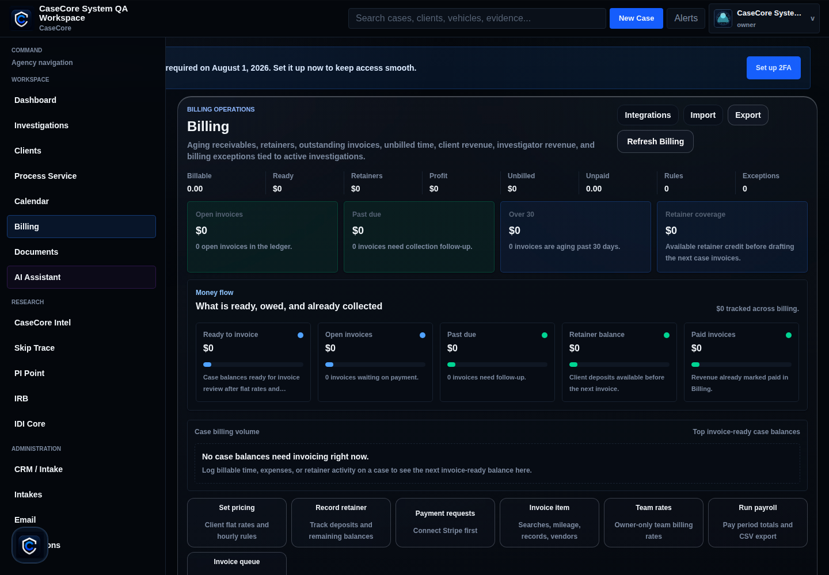The width and height of the screenshot is (829, 575).
Task: Open Process Service in sidebar
Action: [x=81, y=176]
